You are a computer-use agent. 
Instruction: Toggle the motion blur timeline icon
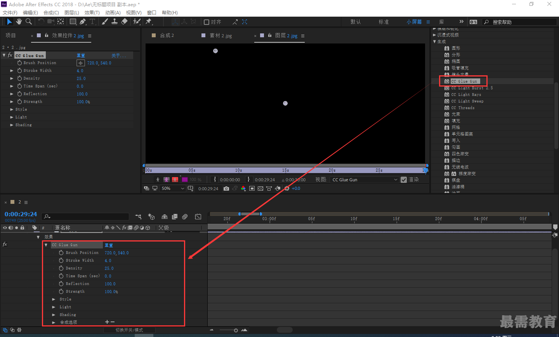coord(185,217)
